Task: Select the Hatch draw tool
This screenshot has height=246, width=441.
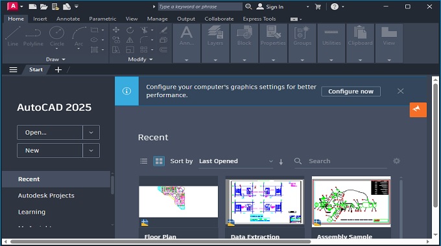Action: [x=94, y=50]
